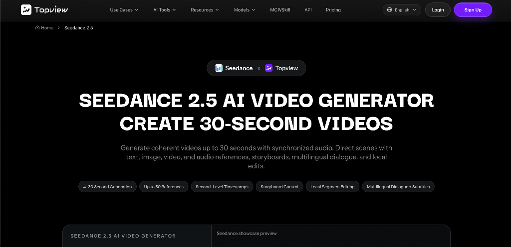Image resolution: width=511 pixels, height=247 pixels.
Task: Click the Seedance showcase preview image
Action: [x=247, y=234]
